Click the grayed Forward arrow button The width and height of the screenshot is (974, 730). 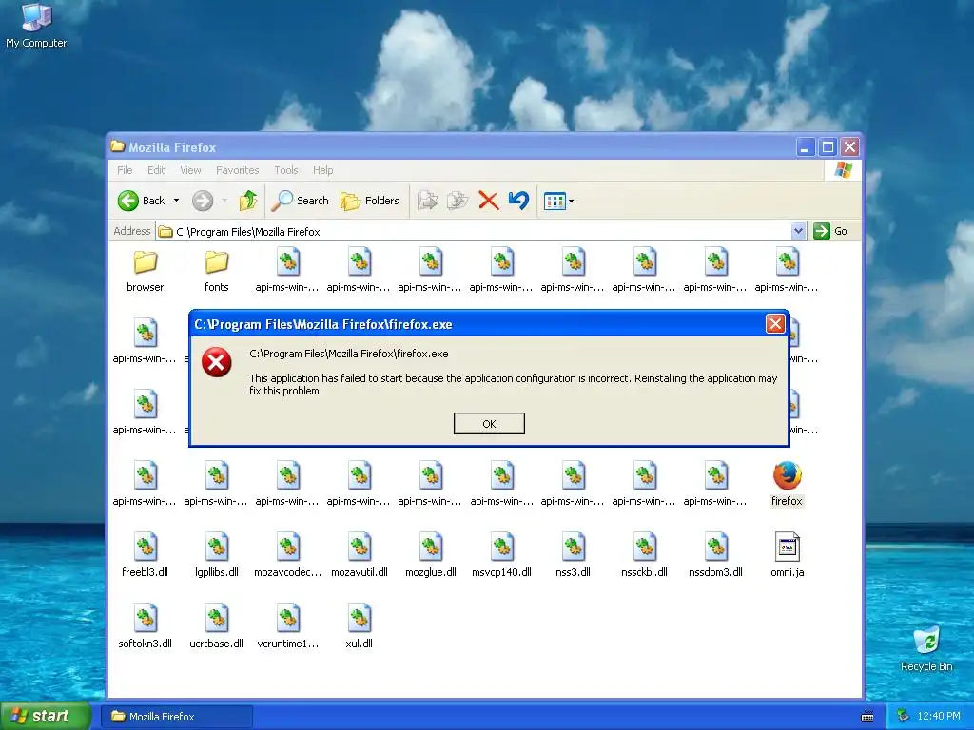point(203,201)
